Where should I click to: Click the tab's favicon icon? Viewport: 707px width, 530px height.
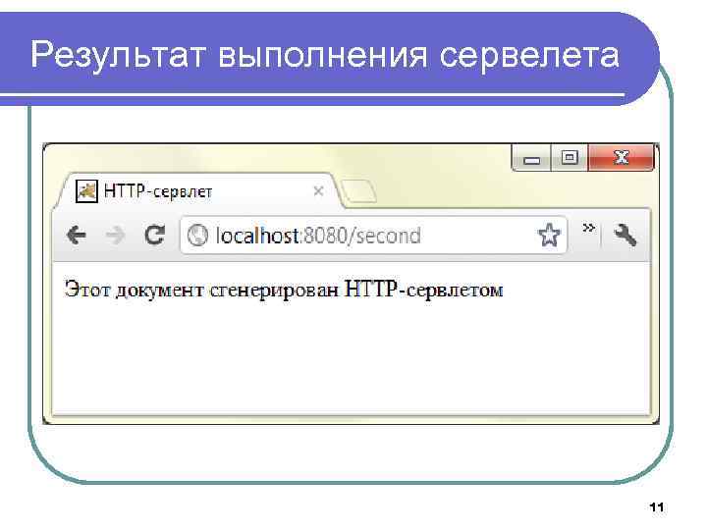pyautogui.click(x=86, y=191)
